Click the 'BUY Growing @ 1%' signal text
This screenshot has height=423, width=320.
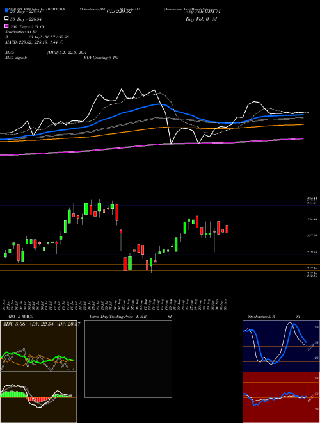100,58
